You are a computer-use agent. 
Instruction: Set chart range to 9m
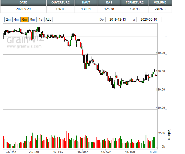[x=32, y=20]
